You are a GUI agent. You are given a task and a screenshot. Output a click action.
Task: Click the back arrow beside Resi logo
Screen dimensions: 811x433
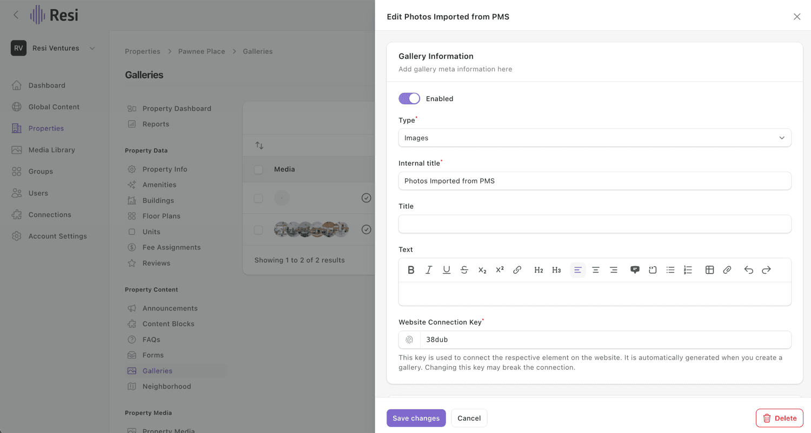(x=16, y=15)
